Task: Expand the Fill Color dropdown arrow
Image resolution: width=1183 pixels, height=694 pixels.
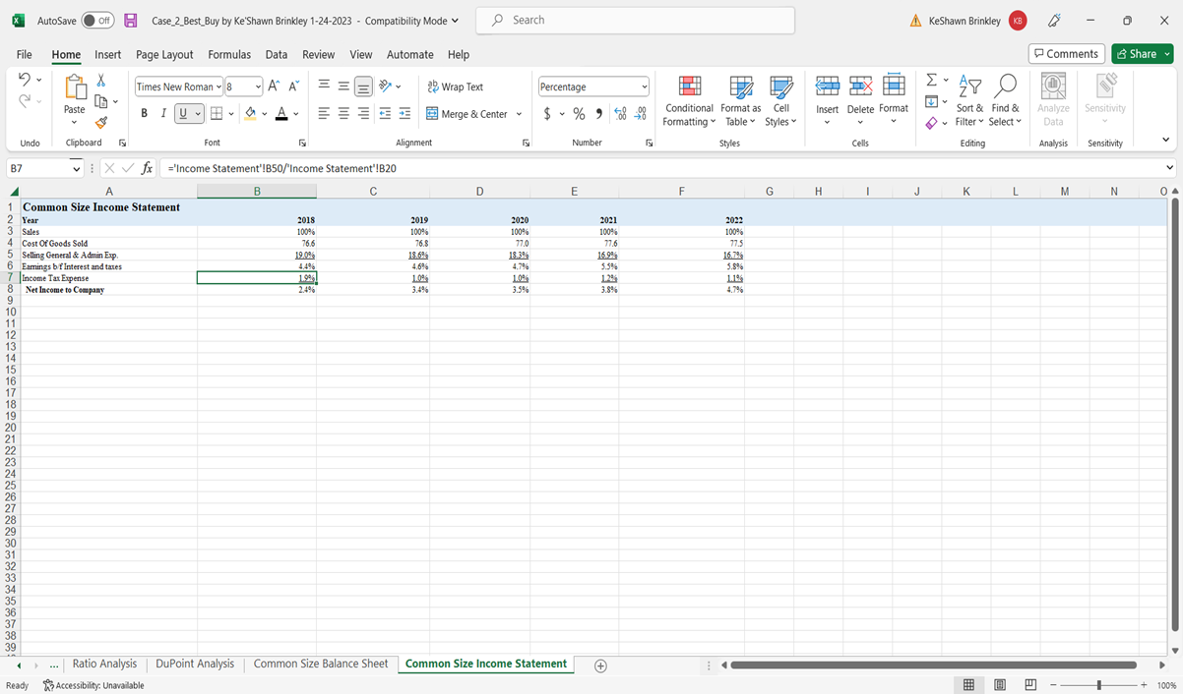Action: [263, 113]
